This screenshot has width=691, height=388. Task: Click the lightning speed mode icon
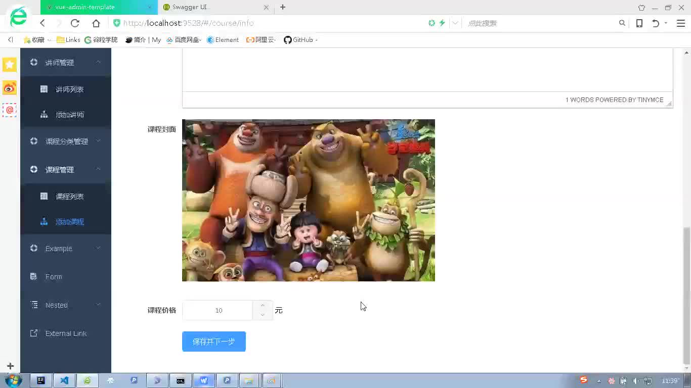click(x=442, y=23)
